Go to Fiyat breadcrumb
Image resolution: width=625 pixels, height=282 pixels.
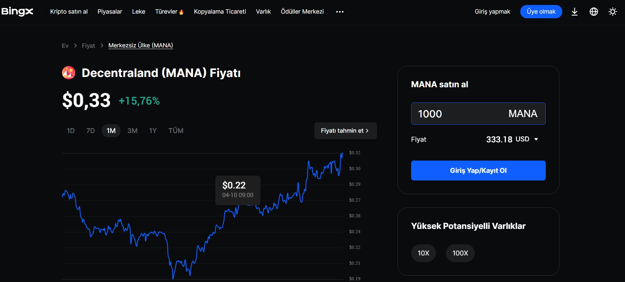click(88, 46)
